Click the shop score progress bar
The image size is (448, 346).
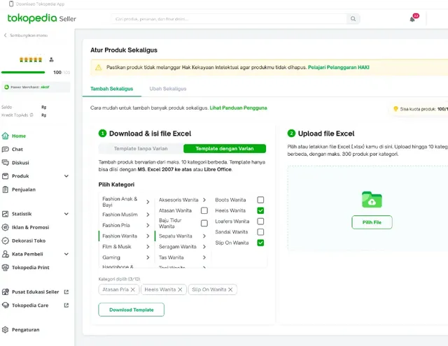(23, 72)
